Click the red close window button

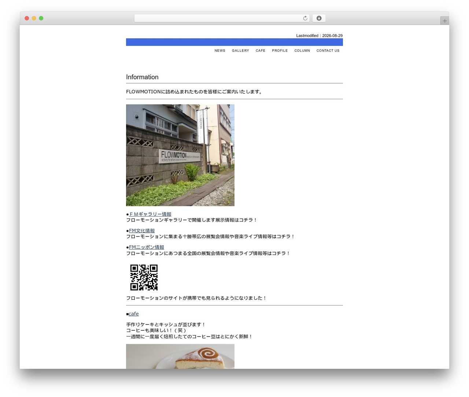click(x=27, y=18)
